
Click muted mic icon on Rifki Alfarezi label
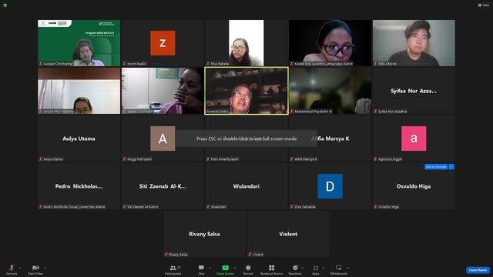coord(375,64)
